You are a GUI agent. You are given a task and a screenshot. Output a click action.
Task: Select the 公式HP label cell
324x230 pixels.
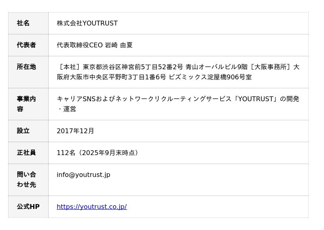[x=28, y=207]
